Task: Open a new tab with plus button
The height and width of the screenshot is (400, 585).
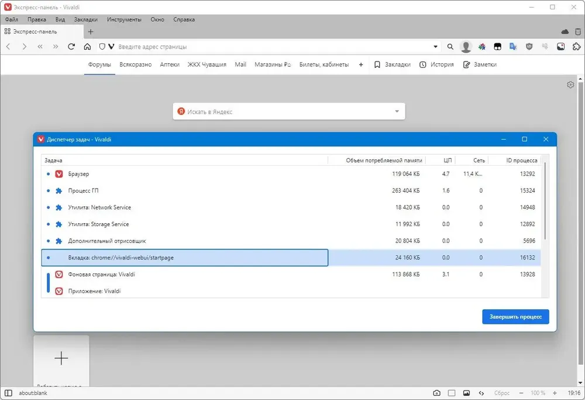Action: (x=91, y=32)
